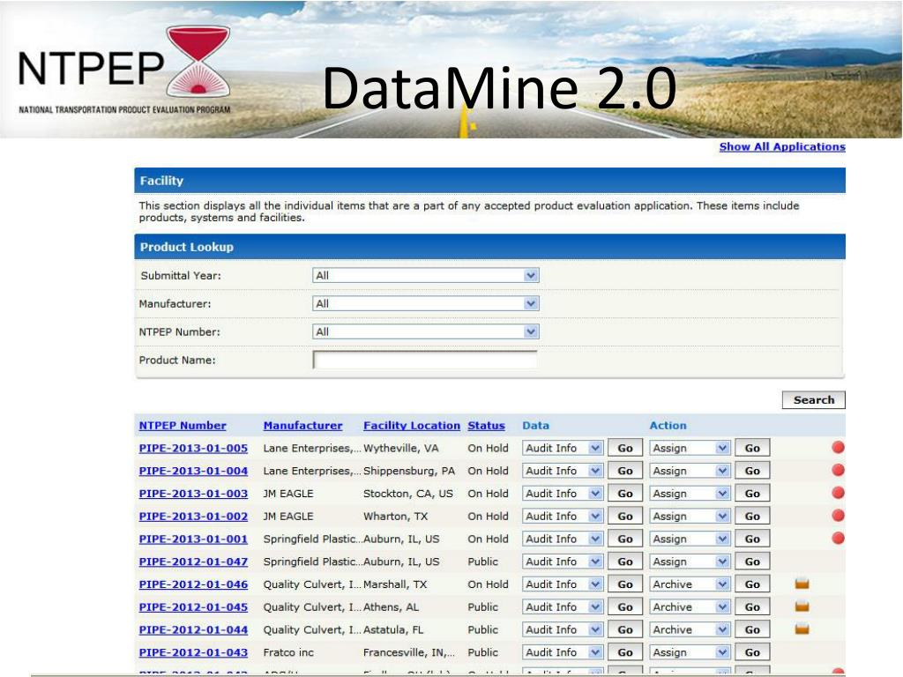903x677 pixels.
Task: Select the 'Astatula, FL' facility location cell
Action: point(393,629)
